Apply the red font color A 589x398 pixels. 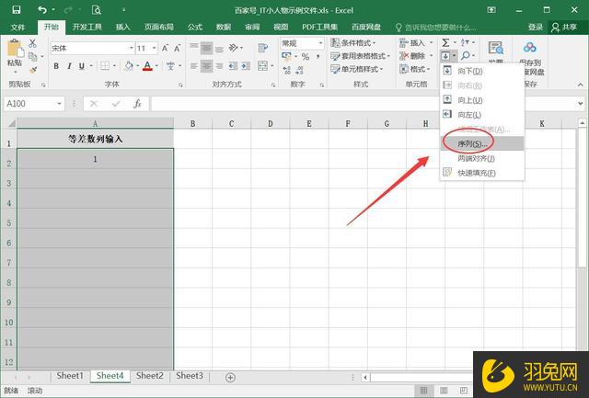[x=147, y=66]
